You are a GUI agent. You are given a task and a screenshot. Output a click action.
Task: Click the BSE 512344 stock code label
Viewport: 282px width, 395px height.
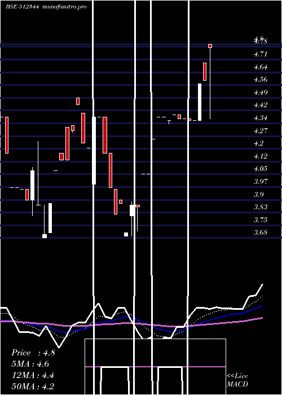(22, 7)
